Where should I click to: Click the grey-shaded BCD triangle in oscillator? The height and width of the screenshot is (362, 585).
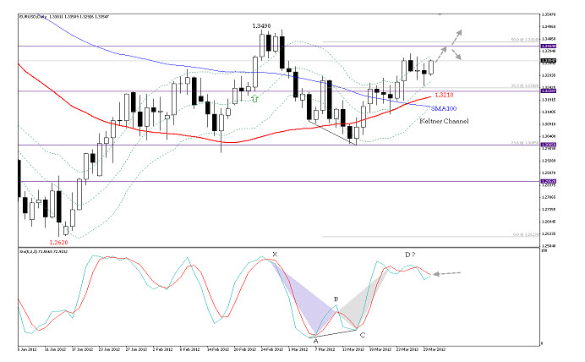(x=362, y=302)
